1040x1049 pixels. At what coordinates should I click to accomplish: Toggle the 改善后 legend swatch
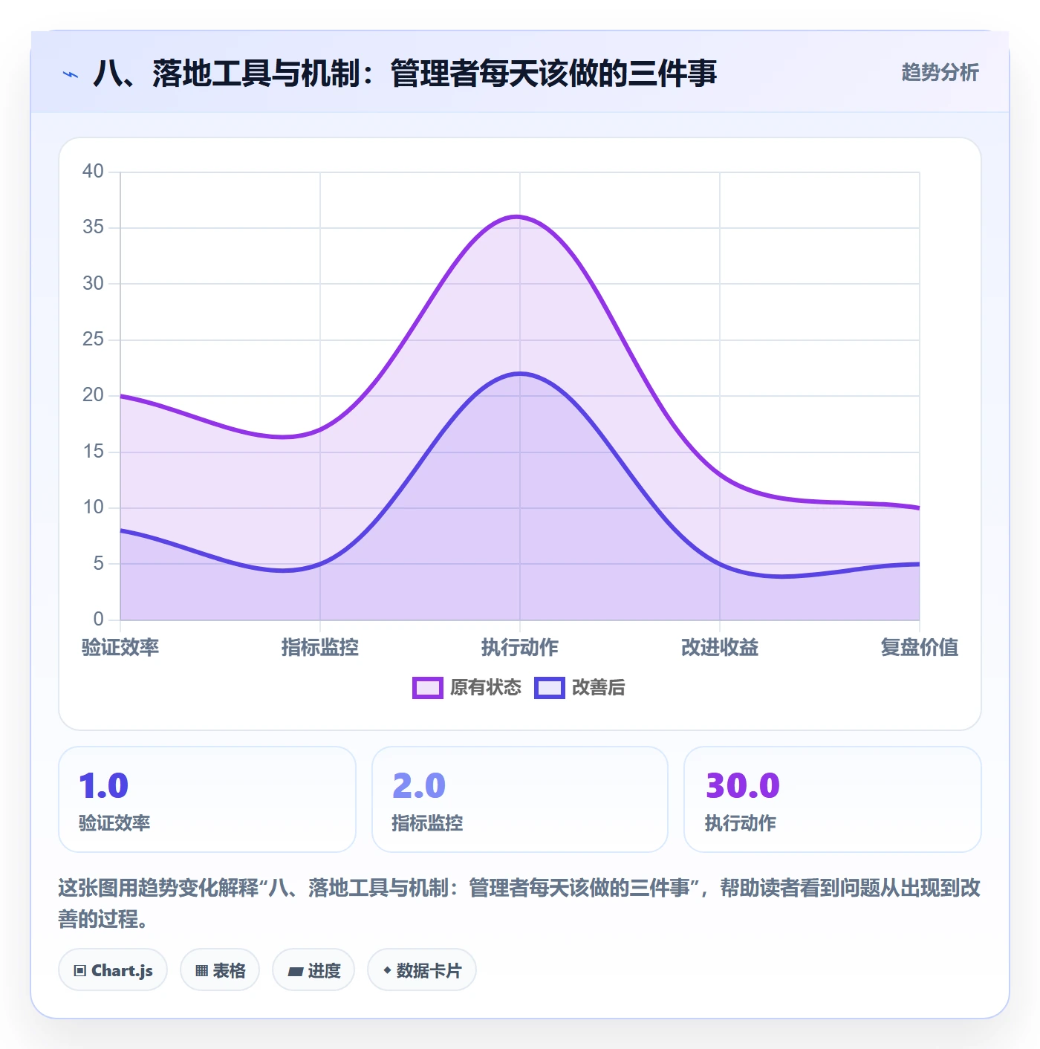coord(550,688)
